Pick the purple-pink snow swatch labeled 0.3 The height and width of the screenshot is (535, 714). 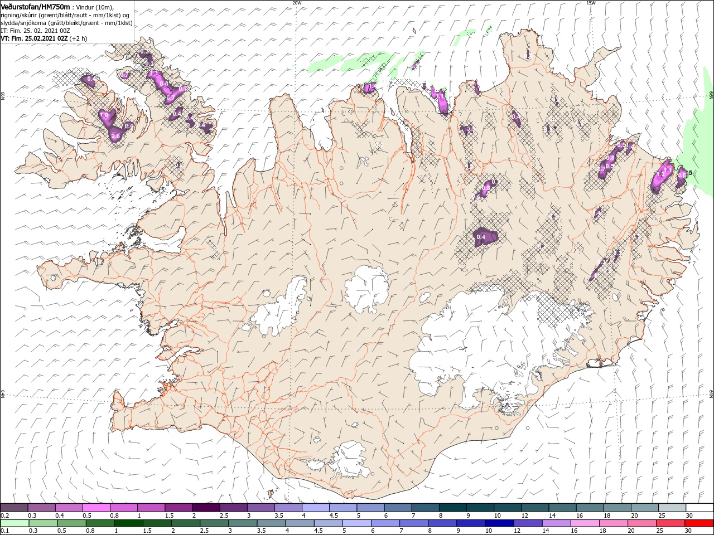(x=41, y=508)
